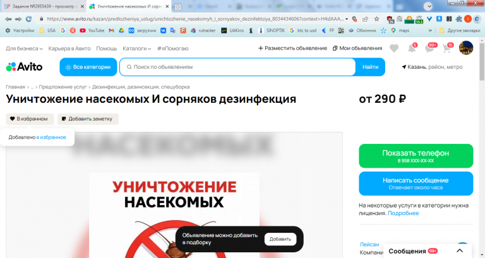Toggle the В избранном favorite button
The width and height of the screenshot is (485, 258).
coord(30,119)
